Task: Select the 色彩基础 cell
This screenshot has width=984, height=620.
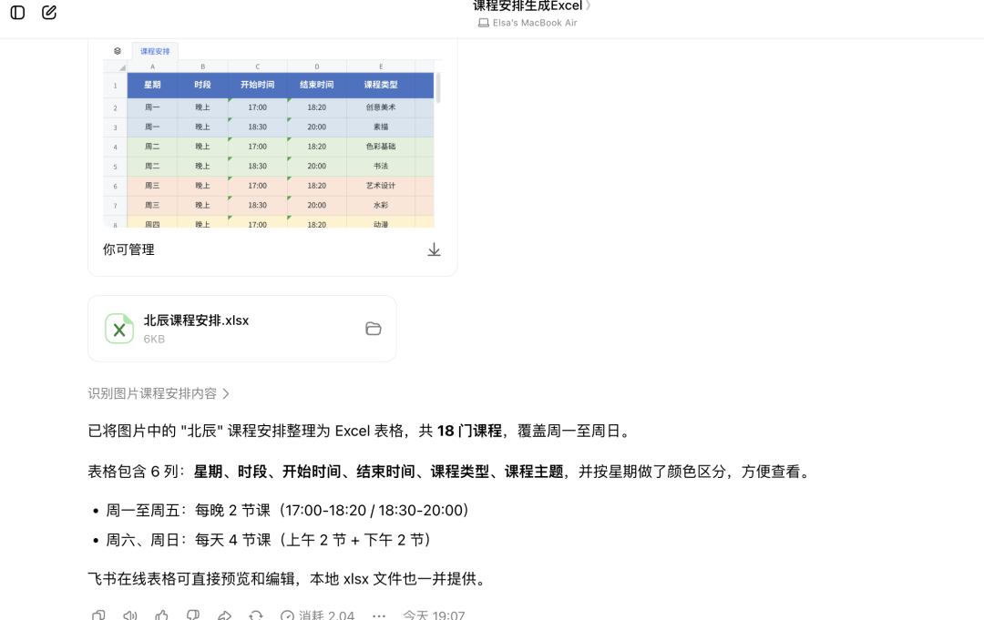Action: (x=381, y=146)
